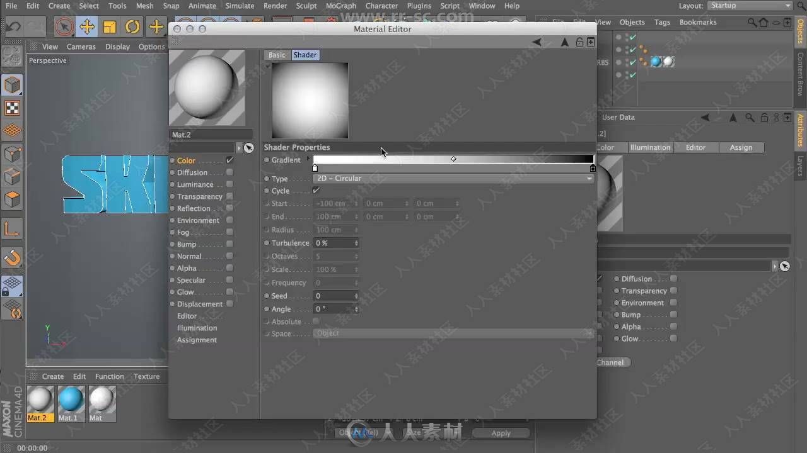Click the Assign tab button
Viewport: 807px width, 453px height.
coord(741,147)
